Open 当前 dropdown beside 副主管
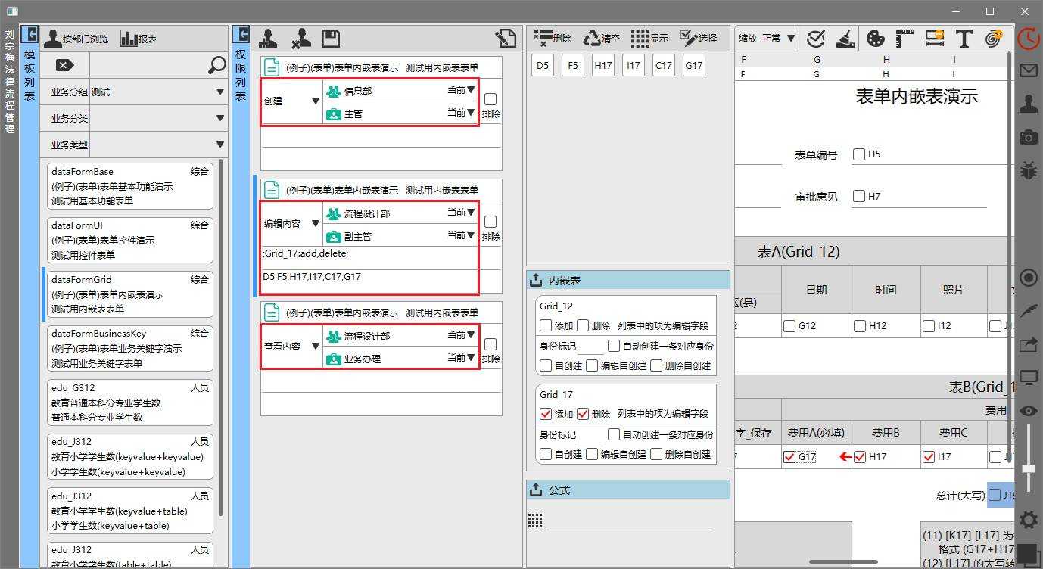Image resolution: width=1043 pixels, height=569 pixels. [461, 235]
